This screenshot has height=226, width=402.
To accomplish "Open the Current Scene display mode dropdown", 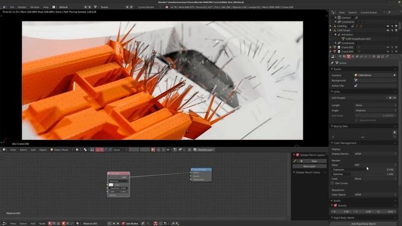I will pyautogui.click(x=371, y=13).
